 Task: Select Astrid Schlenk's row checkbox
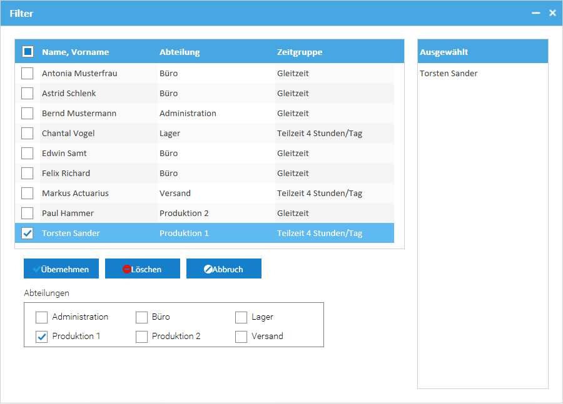[x=28, y=94]
